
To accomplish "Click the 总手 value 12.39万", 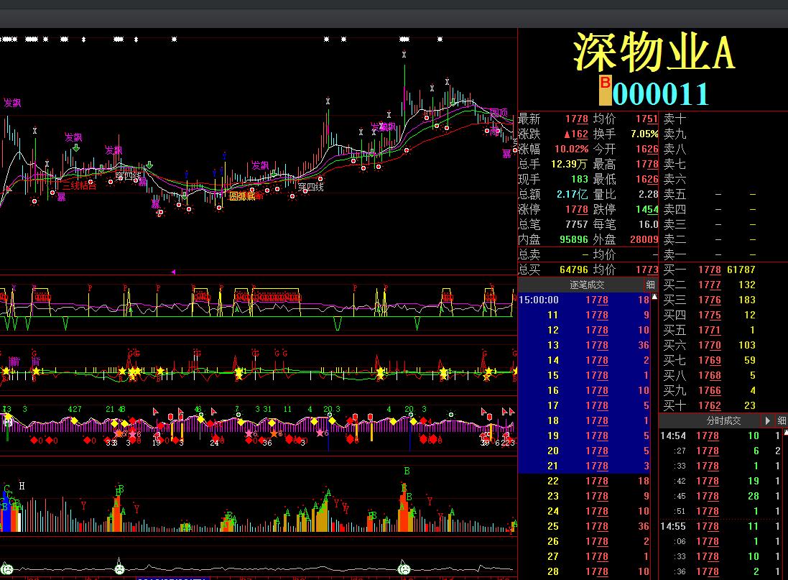I will click(569, 165).
